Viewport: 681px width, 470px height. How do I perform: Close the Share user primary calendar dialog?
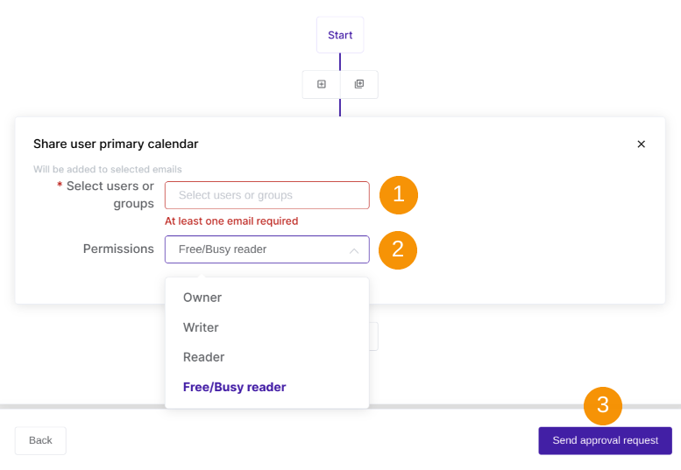[641, 144]
